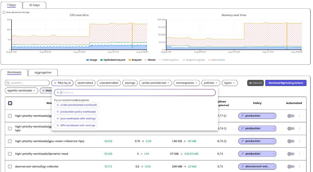Click policy icon in dynamic-load production dropdown
This screenshot has width=313, height=172.
242,154
